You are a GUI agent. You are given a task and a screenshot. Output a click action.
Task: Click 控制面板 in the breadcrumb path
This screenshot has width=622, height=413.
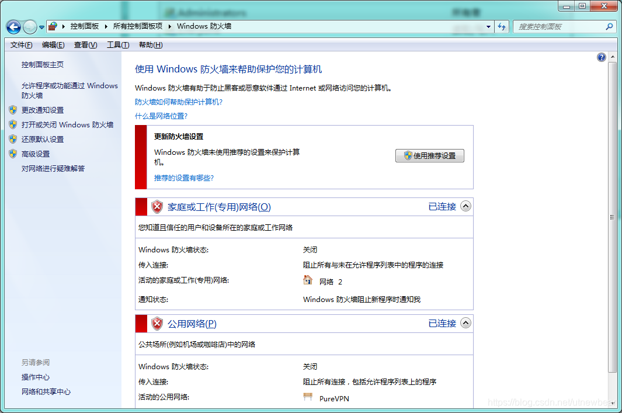pyautogui.click(x=85, y=26)
